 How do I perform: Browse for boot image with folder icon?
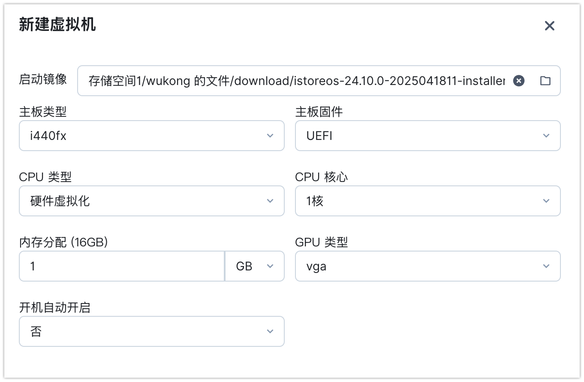[x=545, y=81]
